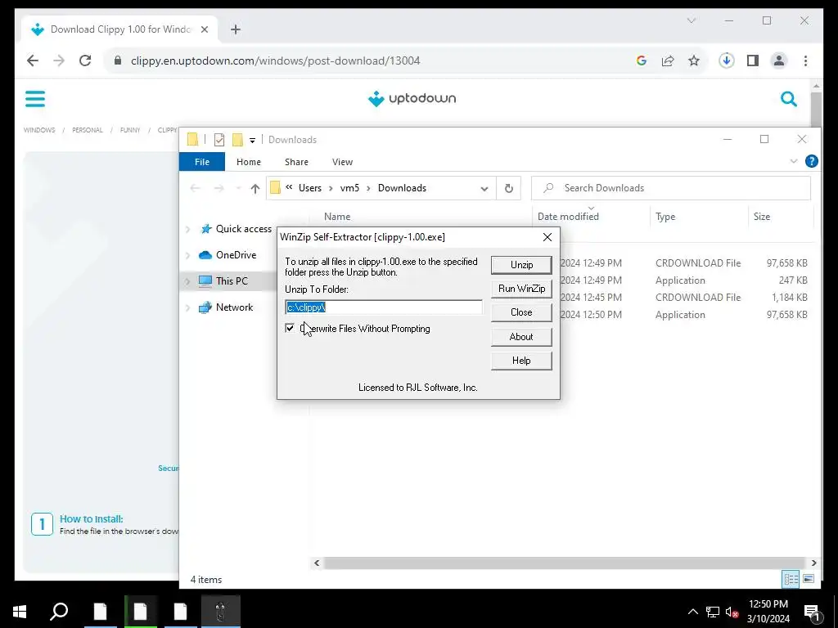Click the 1,184 KB size cell
838x628 pixels.
790,298
